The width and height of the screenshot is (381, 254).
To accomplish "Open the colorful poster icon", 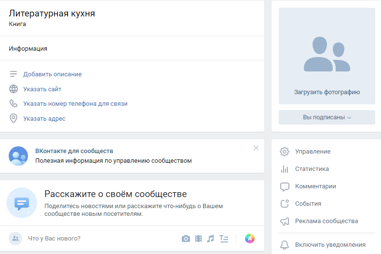I will click(250, 239).
